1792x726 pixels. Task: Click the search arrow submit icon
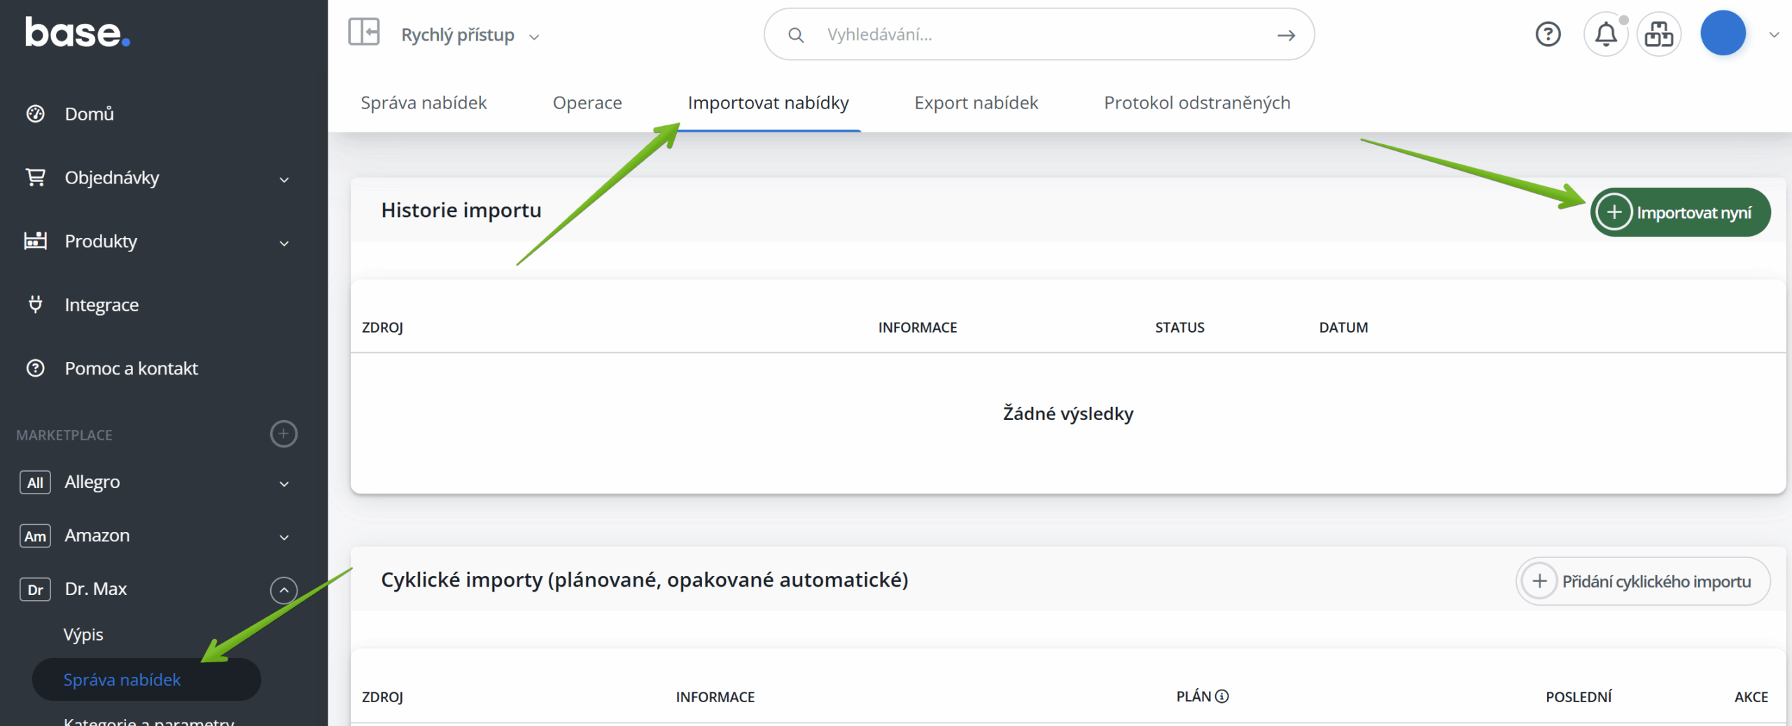pos(1286,35)
